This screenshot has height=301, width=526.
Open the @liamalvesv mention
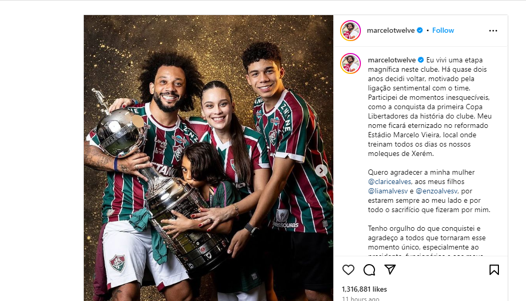coord(388,191)
